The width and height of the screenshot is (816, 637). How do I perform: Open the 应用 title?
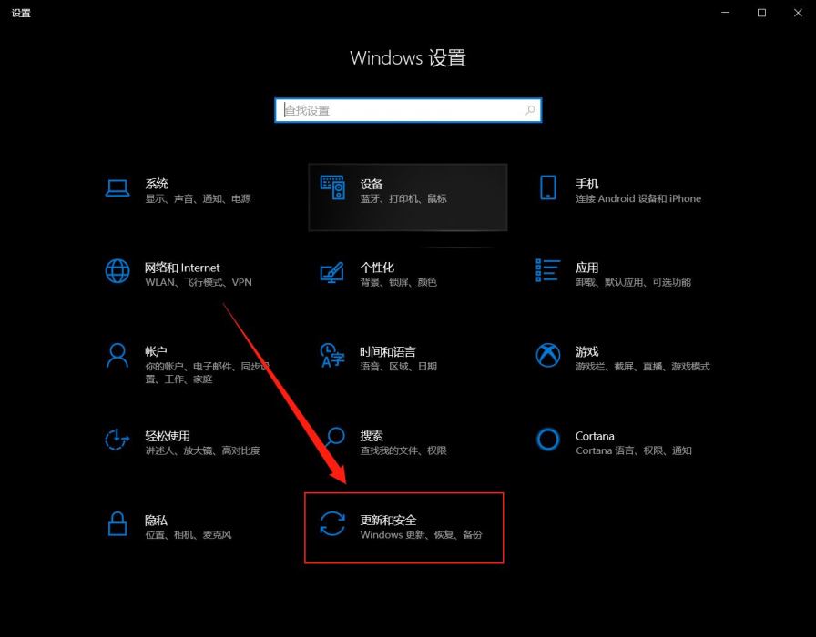pyautogui.click(x=587, y=268)
